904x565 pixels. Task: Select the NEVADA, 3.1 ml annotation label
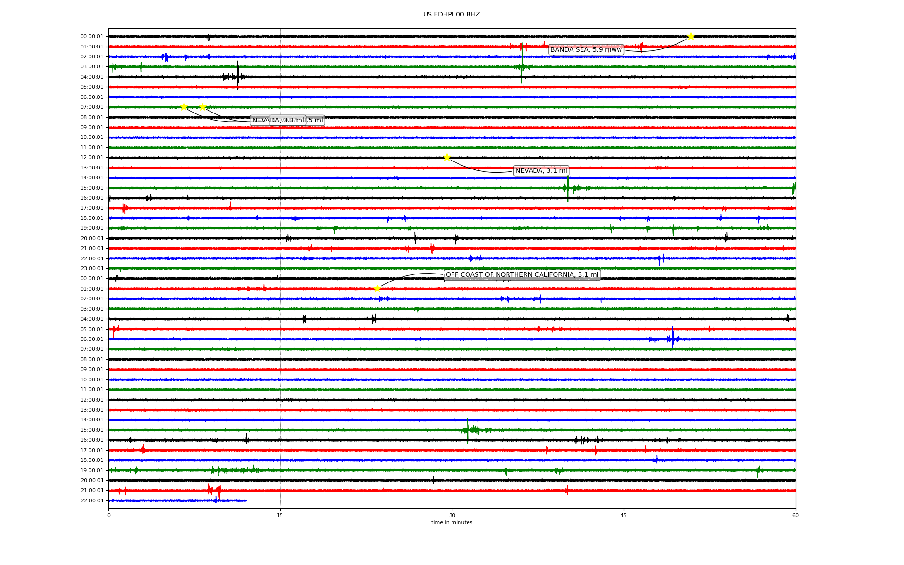pyautogui.click(x=541, y=171)
